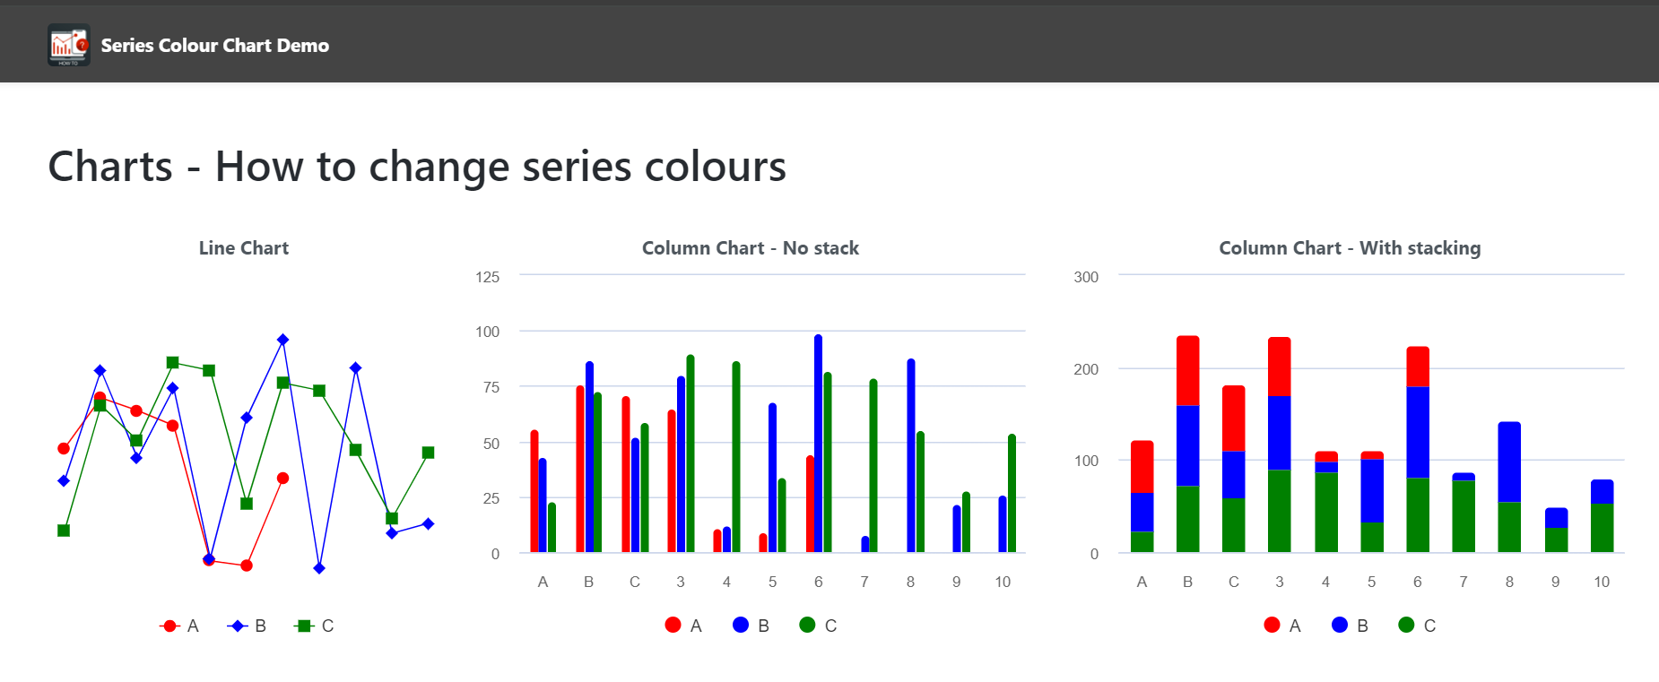Viewport: 1659px width, 682px height.
Task: Click the red circle icon in No stack legend
Action: [x=673, y=625]
